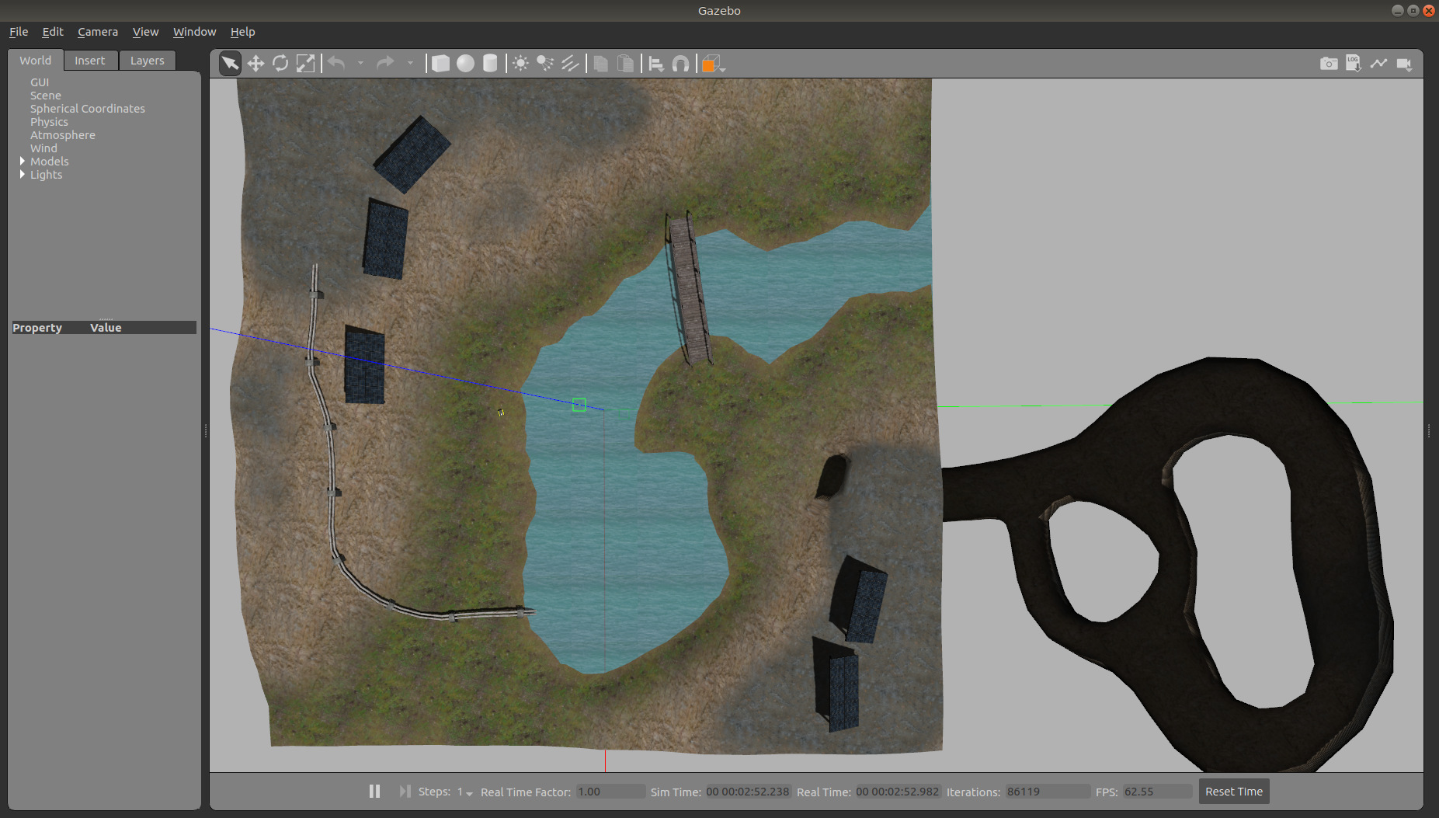Insert a sphere shape
The width and height of the screenshot is (1439, 818).
tap(465, 64)
